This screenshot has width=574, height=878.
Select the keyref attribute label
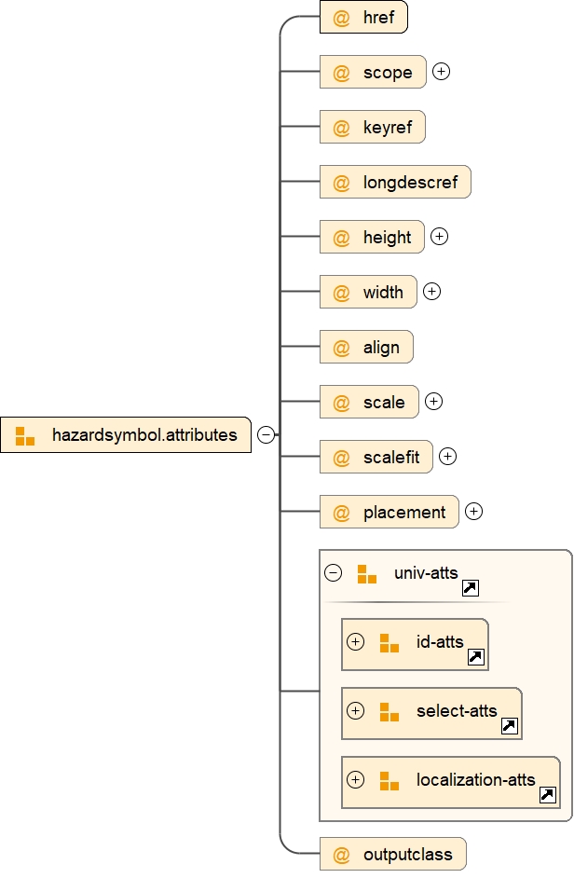pos(388,127)
